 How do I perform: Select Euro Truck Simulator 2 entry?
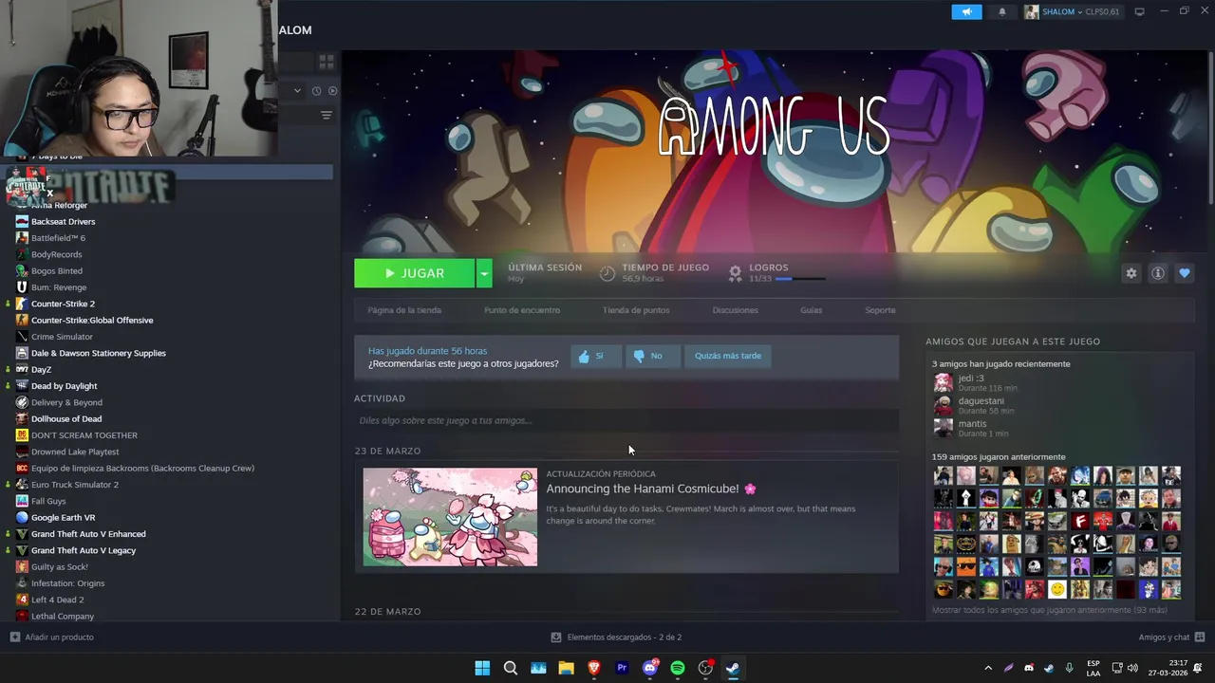coord(75,485)
